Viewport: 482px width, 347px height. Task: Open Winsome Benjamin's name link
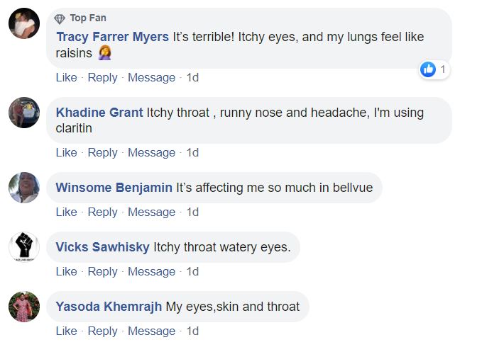click(114, 188)
